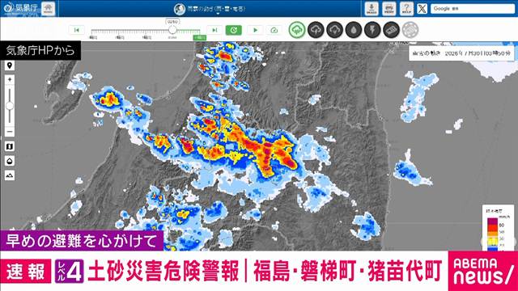Open the help question-mark icon
The width and height of the screenshot is (518, 291).
(x=406, y=9)
